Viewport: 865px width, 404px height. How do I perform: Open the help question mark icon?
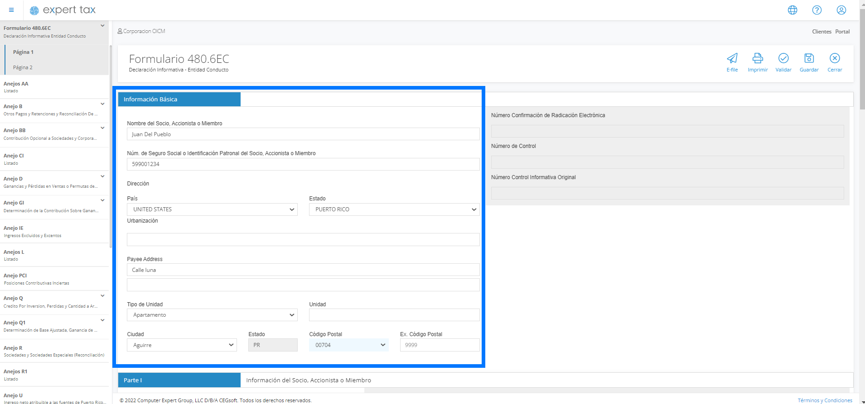(x=817, y=10)
